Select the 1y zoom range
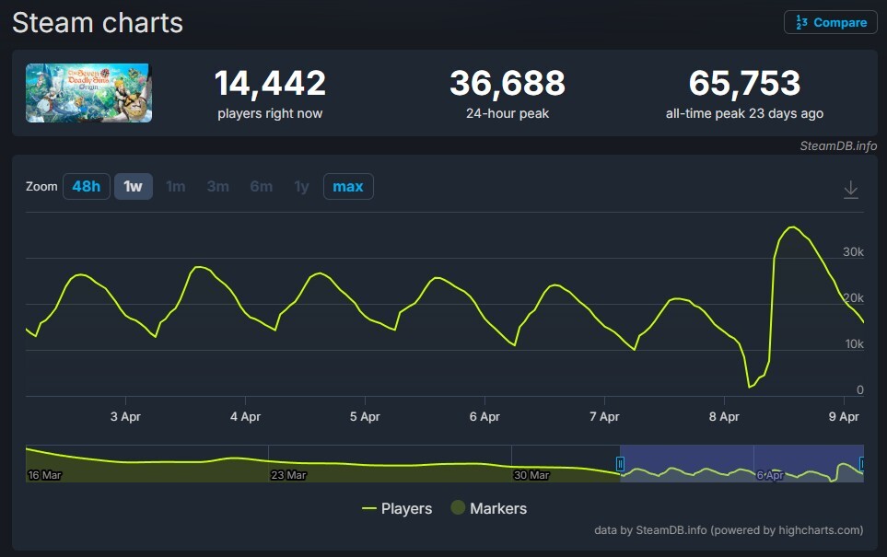The width and height of the screenshot is (887, 557). pyautogui.click(x=300, y=186)
